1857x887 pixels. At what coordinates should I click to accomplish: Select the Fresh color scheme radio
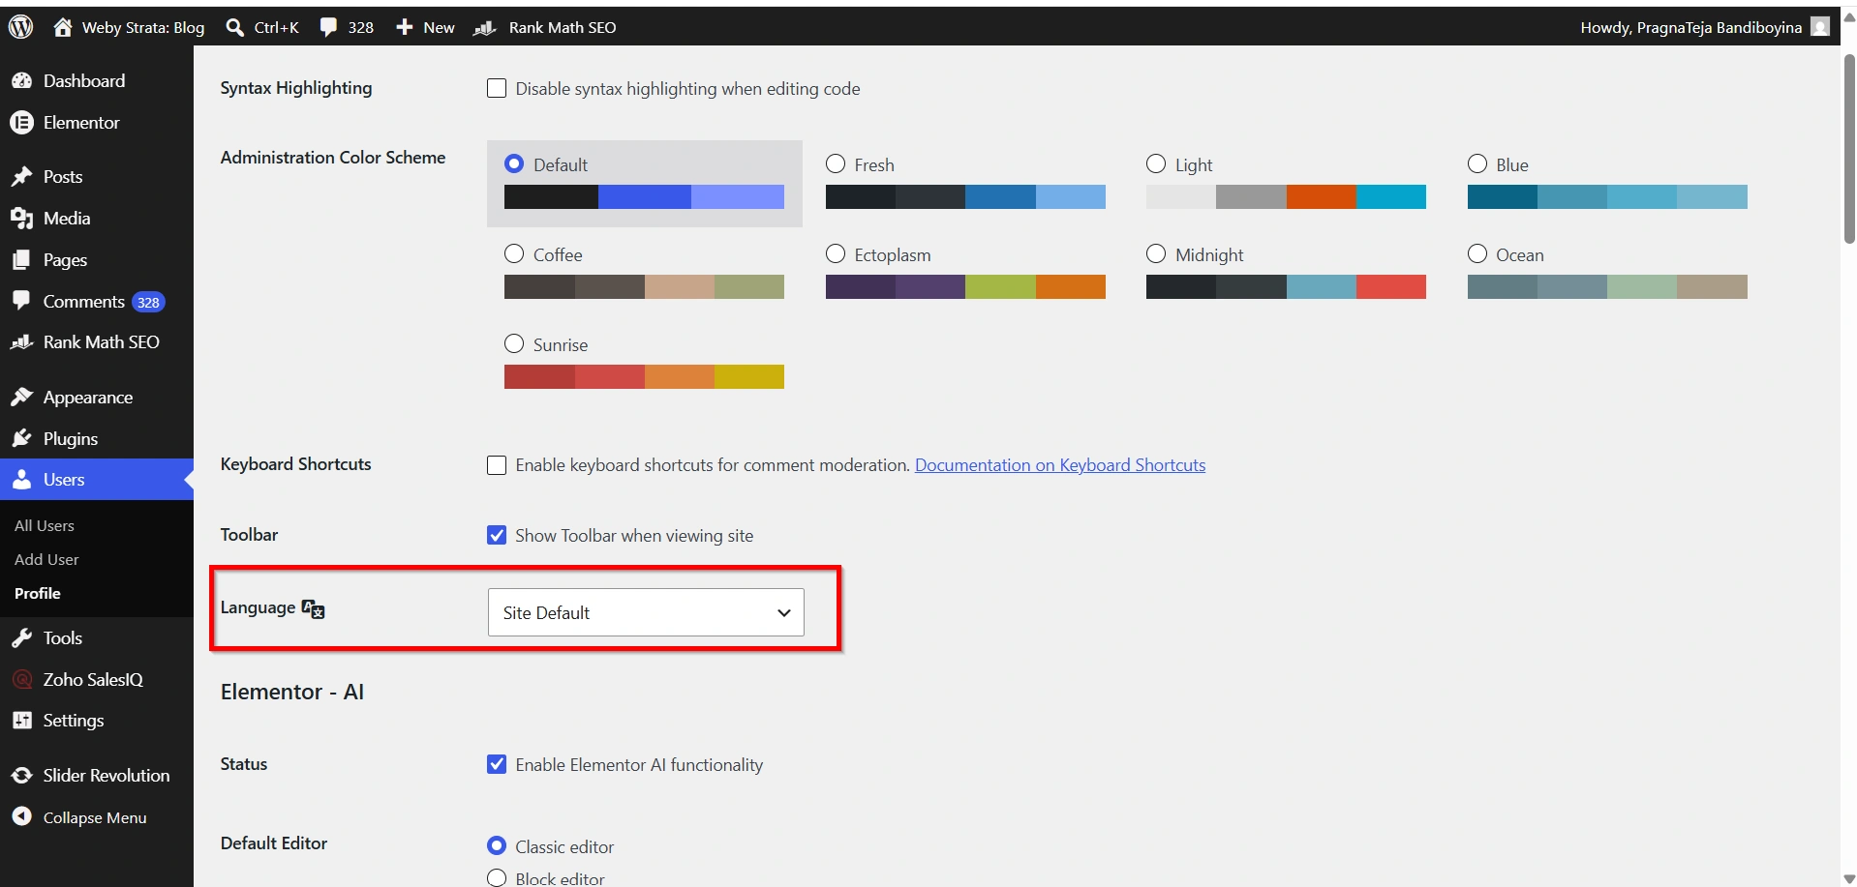(x=836, y=164)
